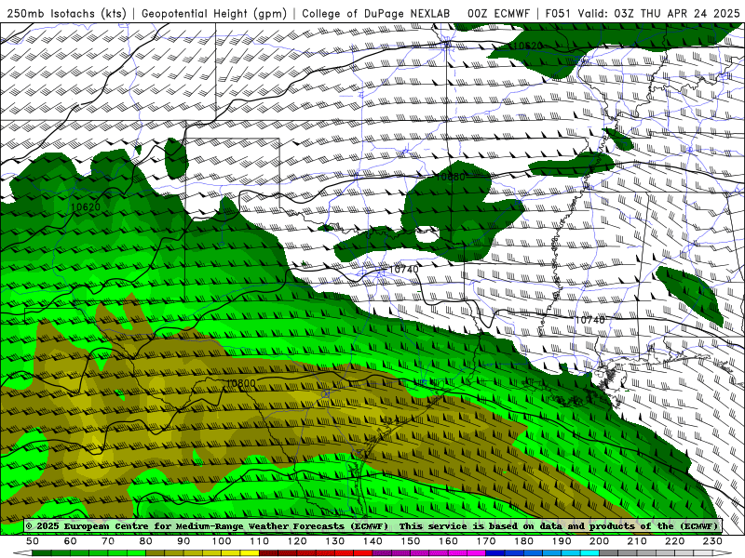Viewport: 745px width, 558px height.
Task: Click the 60 value on the color scale
Action: [70, 541]
